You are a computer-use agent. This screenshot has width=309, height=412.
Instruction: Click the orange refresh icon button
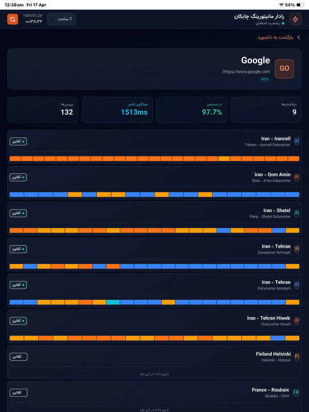click(x=12, y=20)
